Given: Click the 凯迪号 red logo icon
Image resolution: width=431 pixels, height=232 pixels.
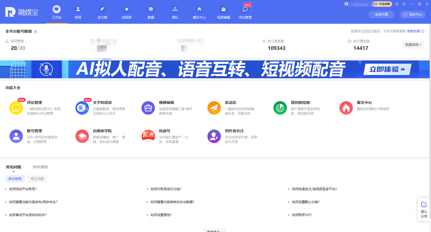Looking at the screenshot, I should (148, 136).
